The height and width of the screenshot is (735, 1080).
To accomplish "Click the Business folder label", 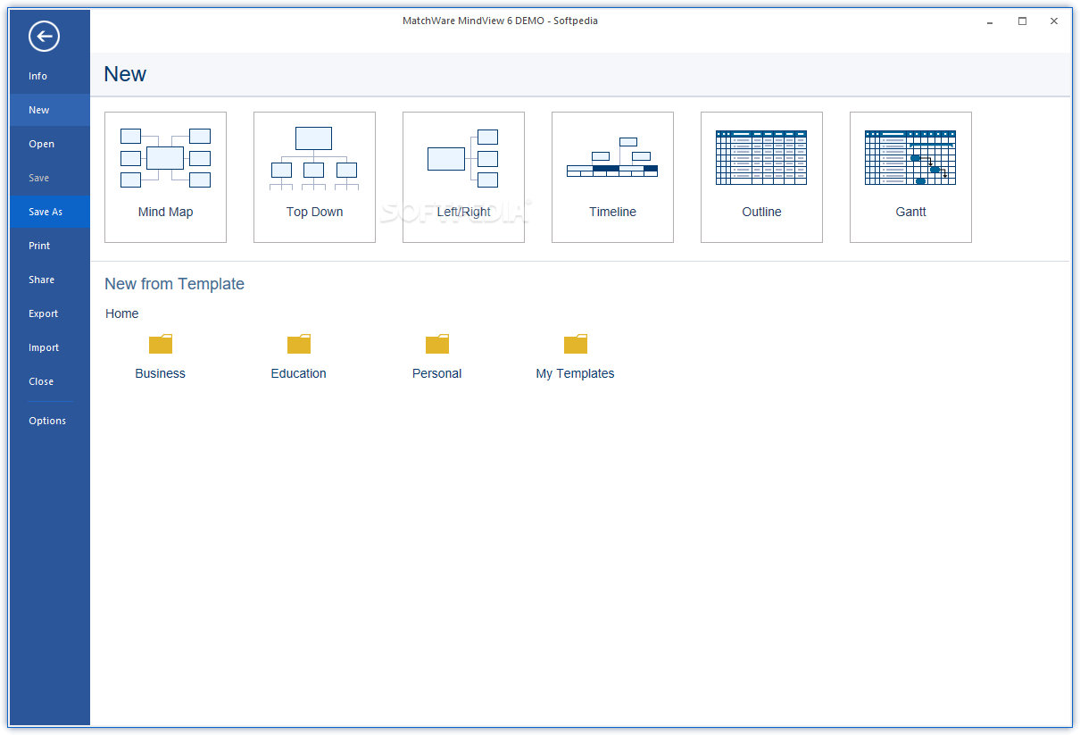I will tap(161, 373).
